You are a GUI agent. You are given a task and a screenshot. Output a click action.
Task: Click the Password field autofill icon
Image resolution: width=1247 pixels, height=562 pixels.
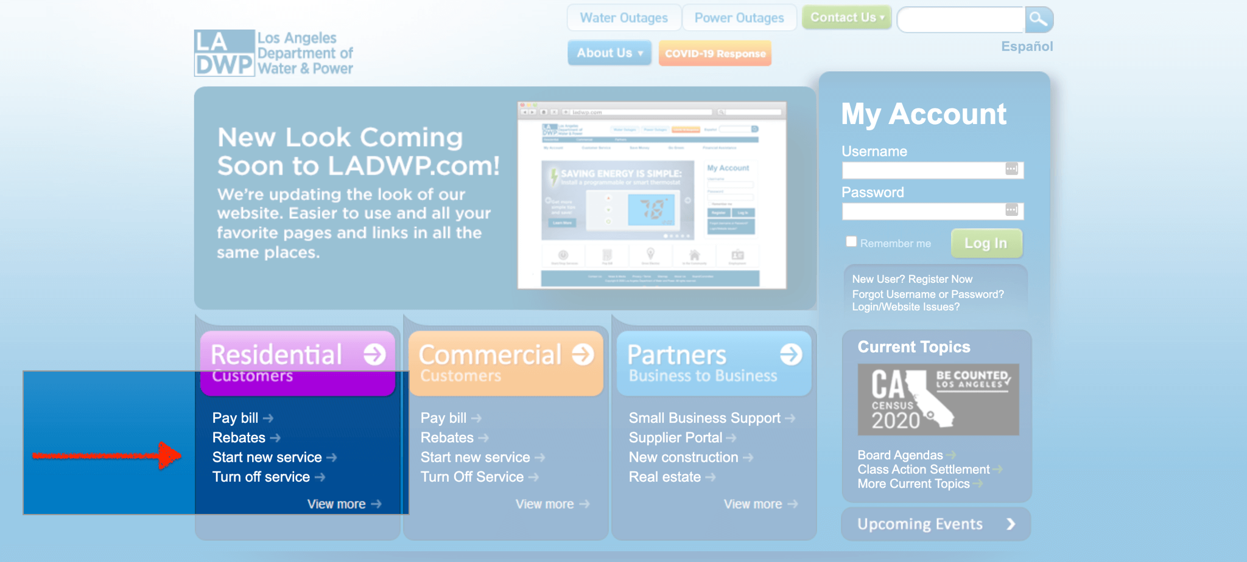(1011, 210)
